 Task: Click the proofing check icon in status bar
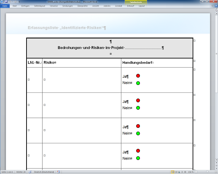click(30, 172)
